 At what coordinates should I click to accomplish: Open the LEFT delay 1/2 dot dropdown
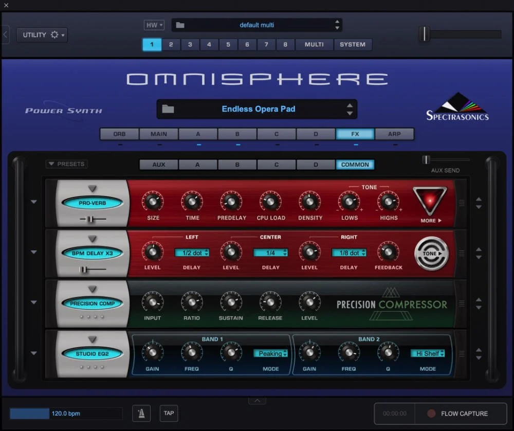pos(192,253)
